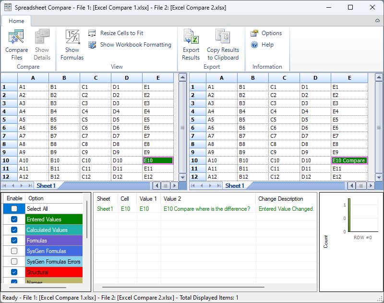Go to last sheet in right pane
Image resolution: width=384 pixels, height=303 pixels.
click(218, 186)
